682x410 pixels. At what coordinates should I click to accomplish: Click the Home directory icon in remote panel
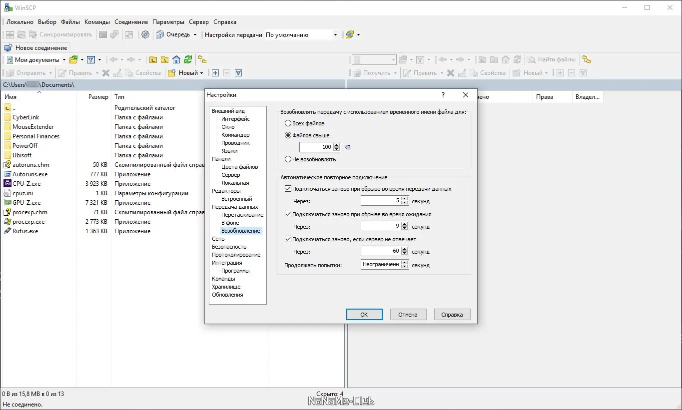[x=506, y=59]
